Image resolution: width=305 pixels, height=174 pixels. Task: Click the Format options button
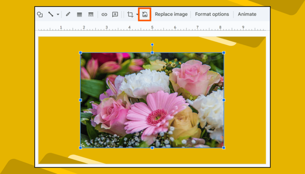pos(212,14)
